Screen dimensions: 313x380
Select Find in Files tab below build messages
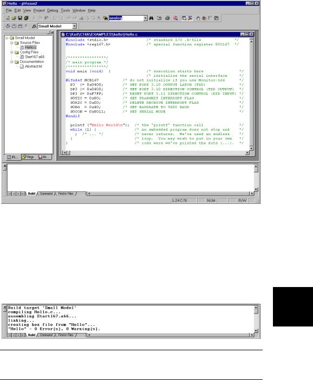tap(66, 335)
